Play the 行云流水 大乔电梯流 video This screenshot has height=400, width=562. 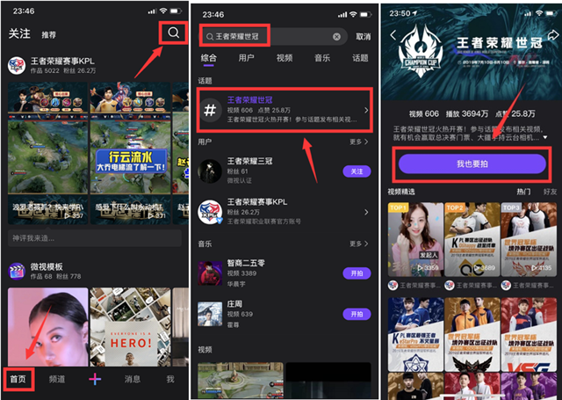pos(130,153)
